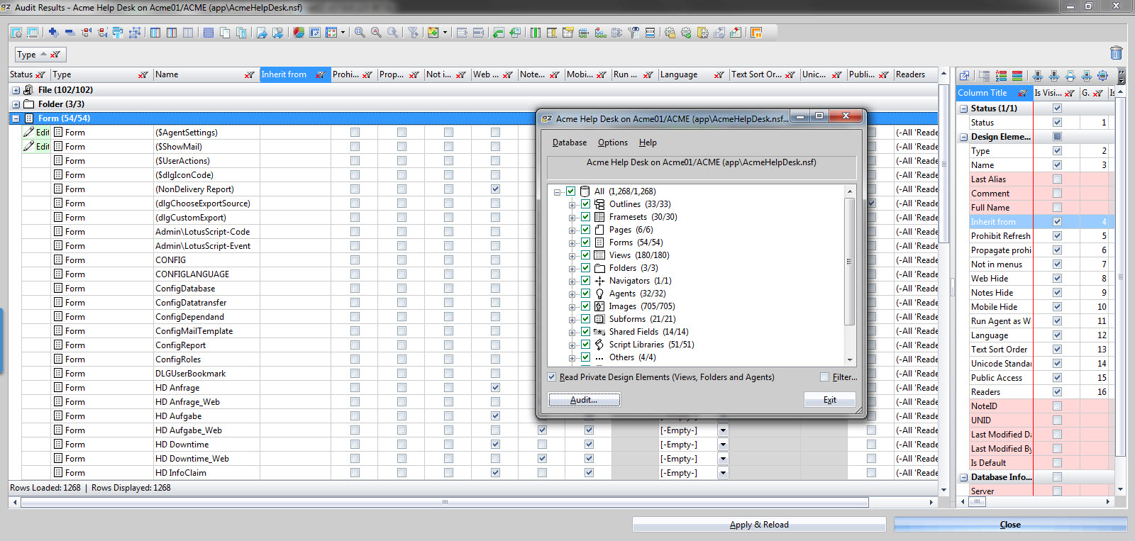Click the grayed funnel filter toolbar icon

413,33
